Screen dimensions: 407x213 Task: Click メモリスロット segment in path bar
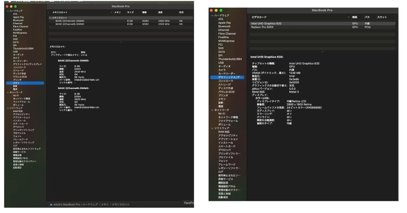point(121,205)
